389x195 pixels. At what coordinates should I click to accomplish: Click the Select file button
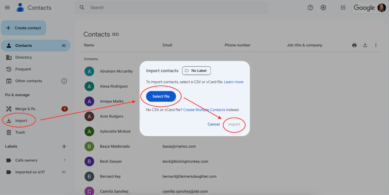(161, 96)
